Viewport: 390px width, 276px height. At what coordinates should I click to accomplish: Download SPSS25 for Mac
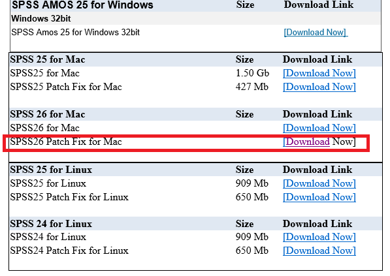[x=319, y=73]
